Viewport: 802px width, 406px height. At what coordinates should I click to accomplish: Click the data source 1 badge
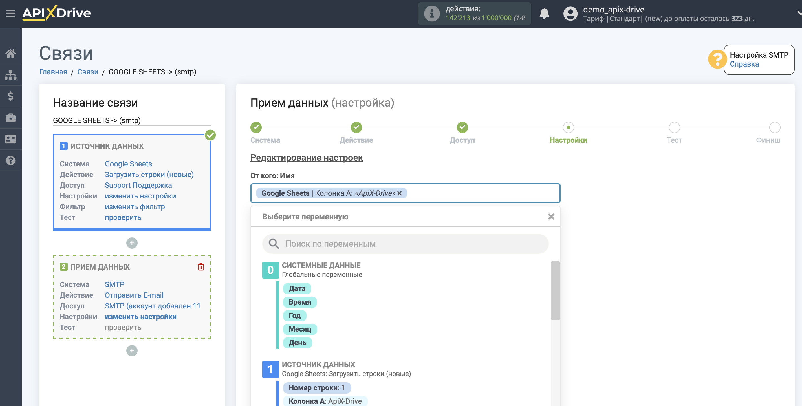click(x=270, y=369)
